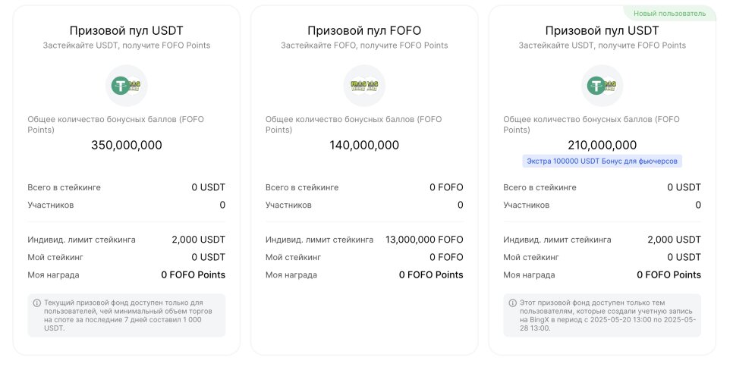This screenshot has height=367, width=733.
Task: Click the USDT/FOFO token icon in first pool
Action: tap(127, 86)
